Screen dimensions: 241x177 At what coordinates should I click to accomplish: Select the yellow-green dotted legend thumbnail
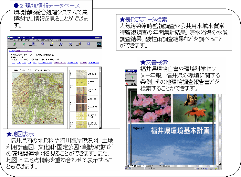81,82
